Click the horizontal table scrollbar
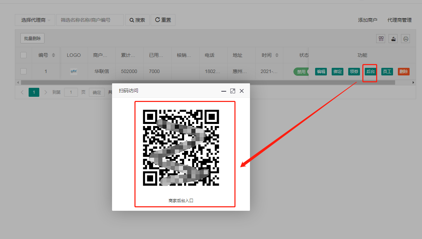422x239 pixels. tap(208, 83)
